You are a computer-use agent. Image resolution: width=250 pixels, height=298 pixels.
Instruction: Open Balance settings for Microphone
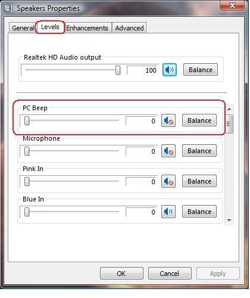click(x=199, y=151)
